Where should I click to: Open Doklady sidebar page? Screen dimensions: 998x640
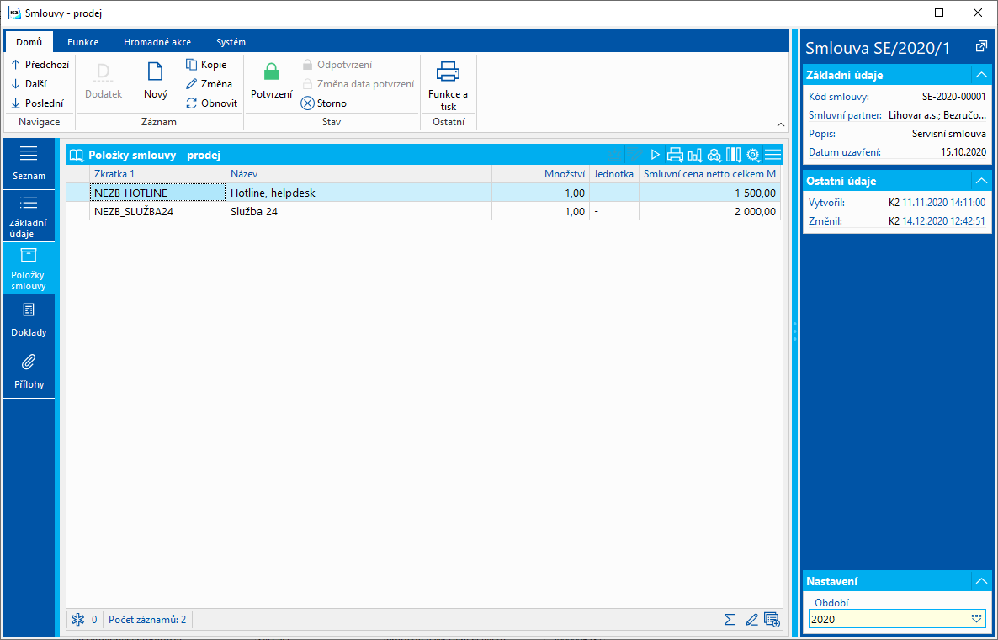pyautogui.click(x=29, y=320)
